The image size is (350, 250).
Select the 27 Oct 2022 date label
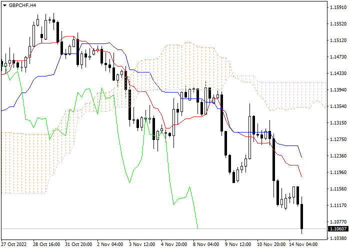click(14, 244)
